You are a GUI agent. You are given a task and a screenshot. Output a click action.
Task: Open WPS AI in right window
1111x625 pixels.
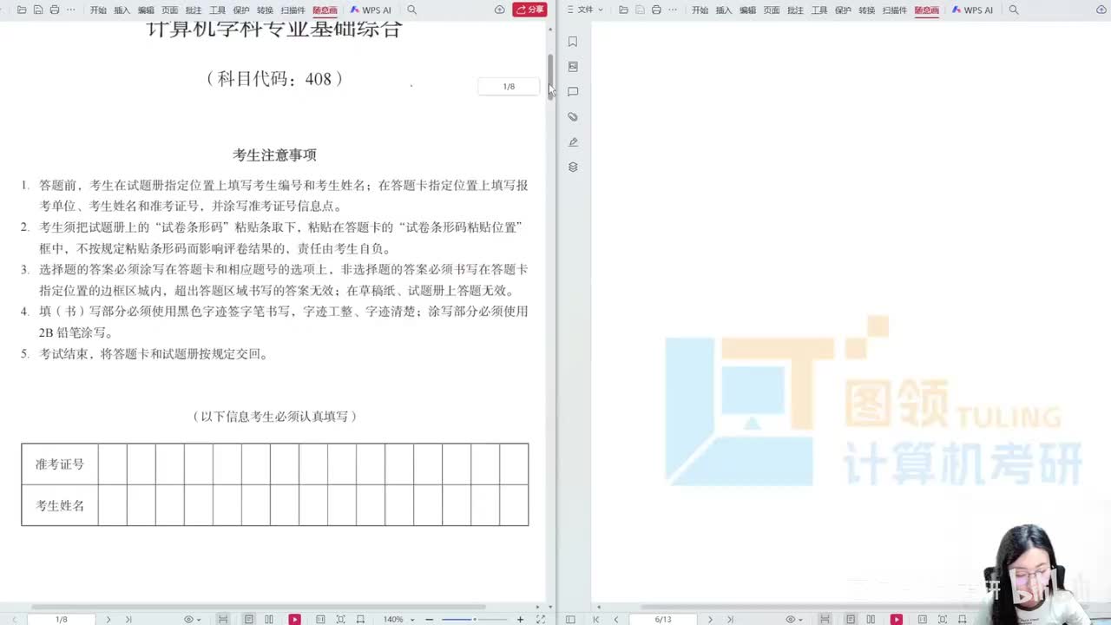[x=972, y=10]
